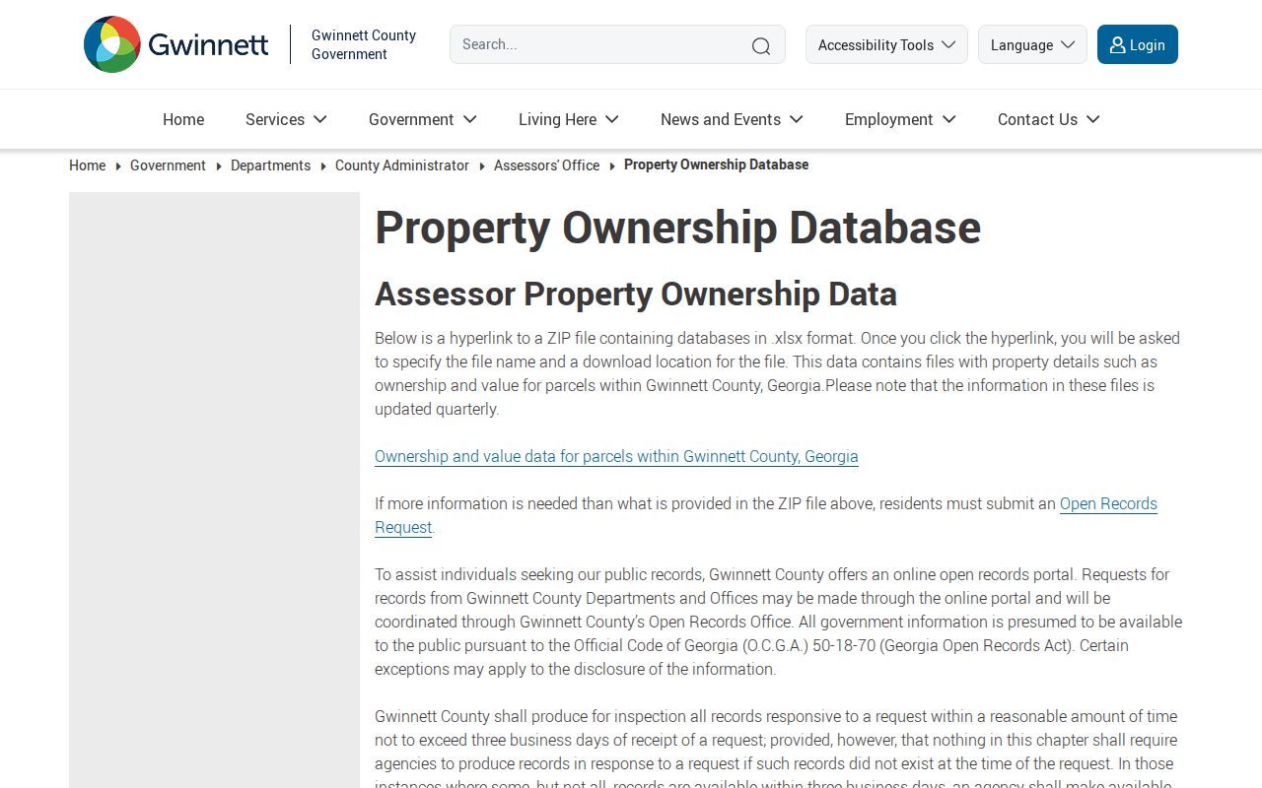The width and height of the screenshot is (1262, 788).
Task: Click Property Ownership Database breadcrumb text
Action: [x=716, y=164]
